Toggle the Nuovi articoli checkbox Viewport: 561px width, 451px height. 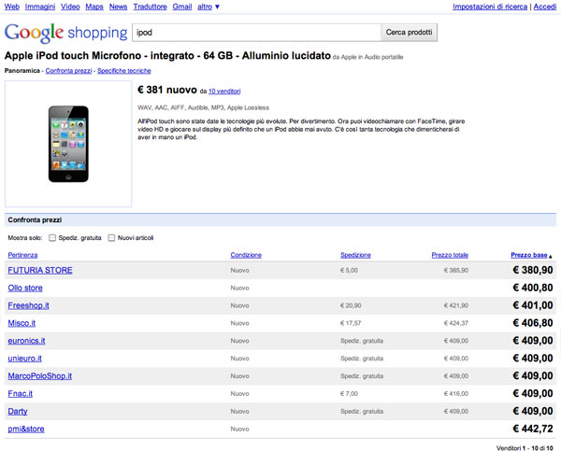click(x=112, y=238)
